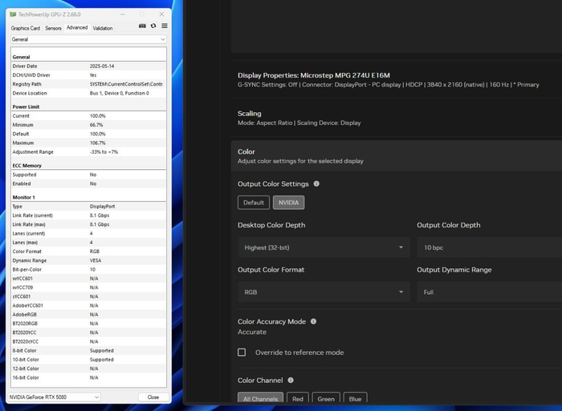Select the All Channels button
The image size is (562, 411).
(x=261, y=398)
